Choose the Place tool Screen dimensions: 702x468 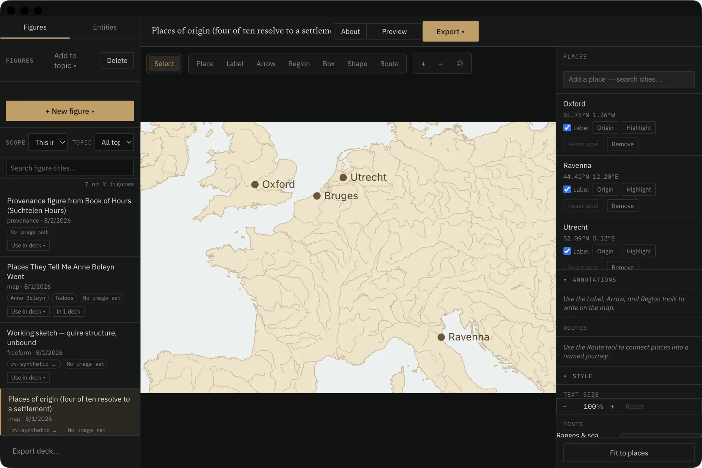(x=205, y=64)
